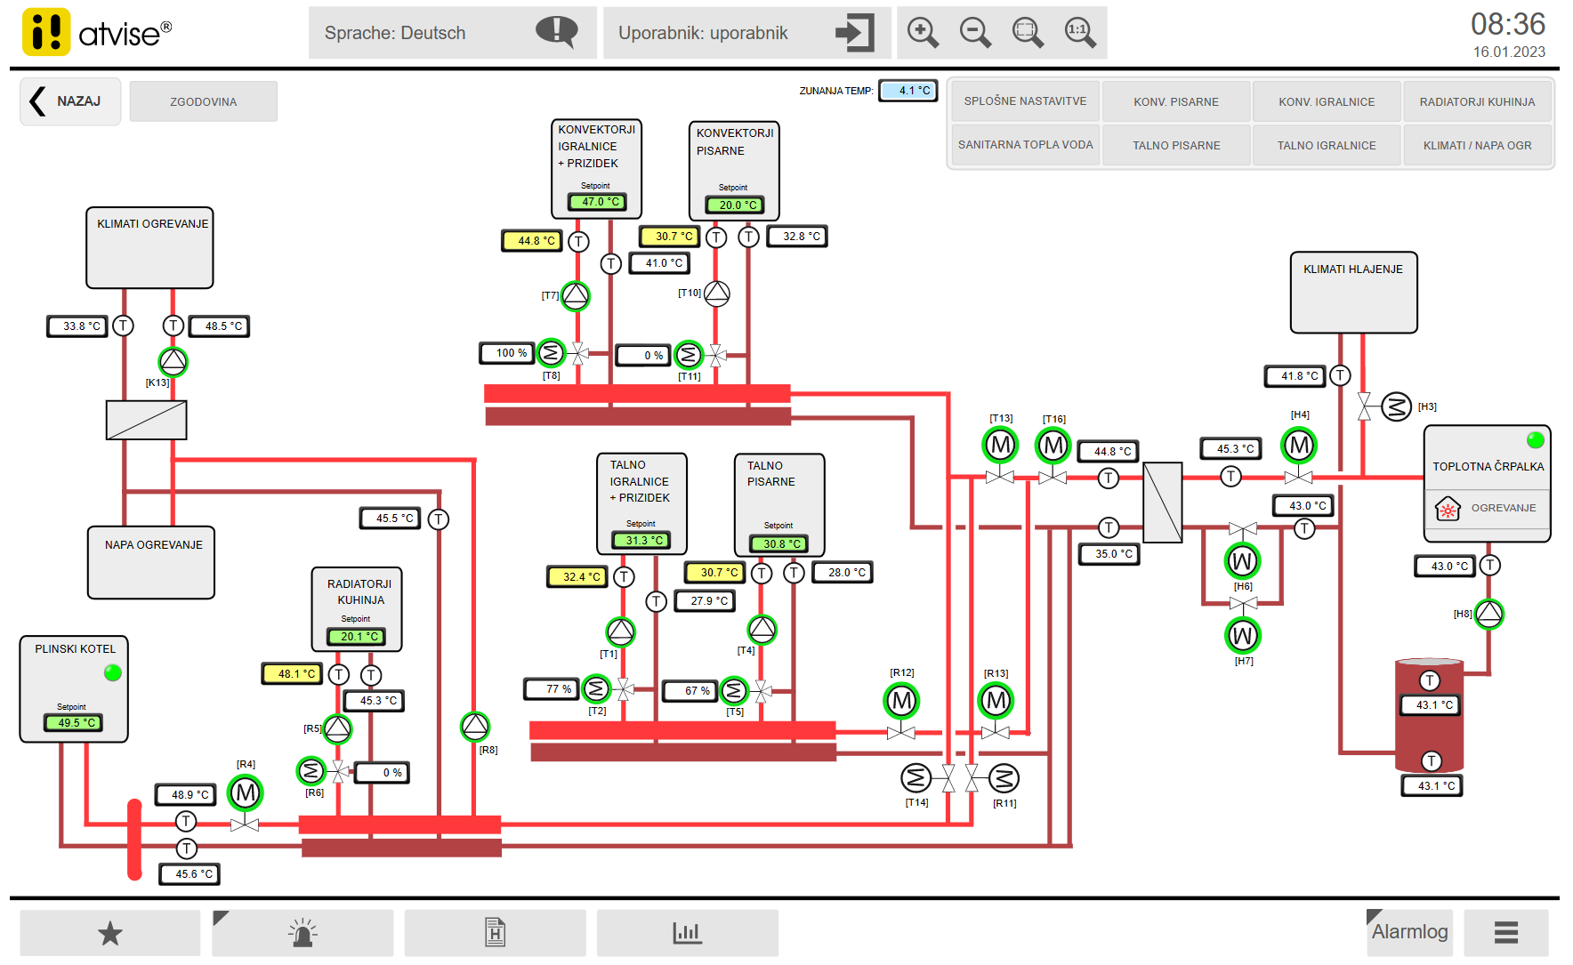This screenshot has width=1573, height=965.
Task: Open alarms via the siren icon
Action: click(302, 933)
